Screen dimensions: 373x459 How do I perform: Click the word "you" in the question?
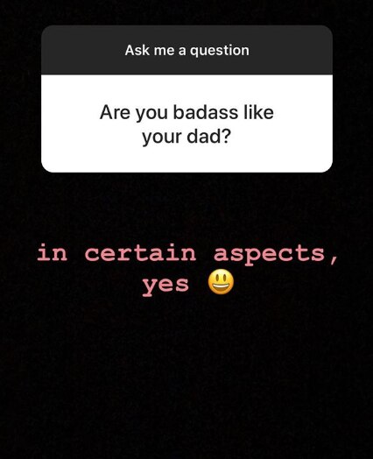151,114
